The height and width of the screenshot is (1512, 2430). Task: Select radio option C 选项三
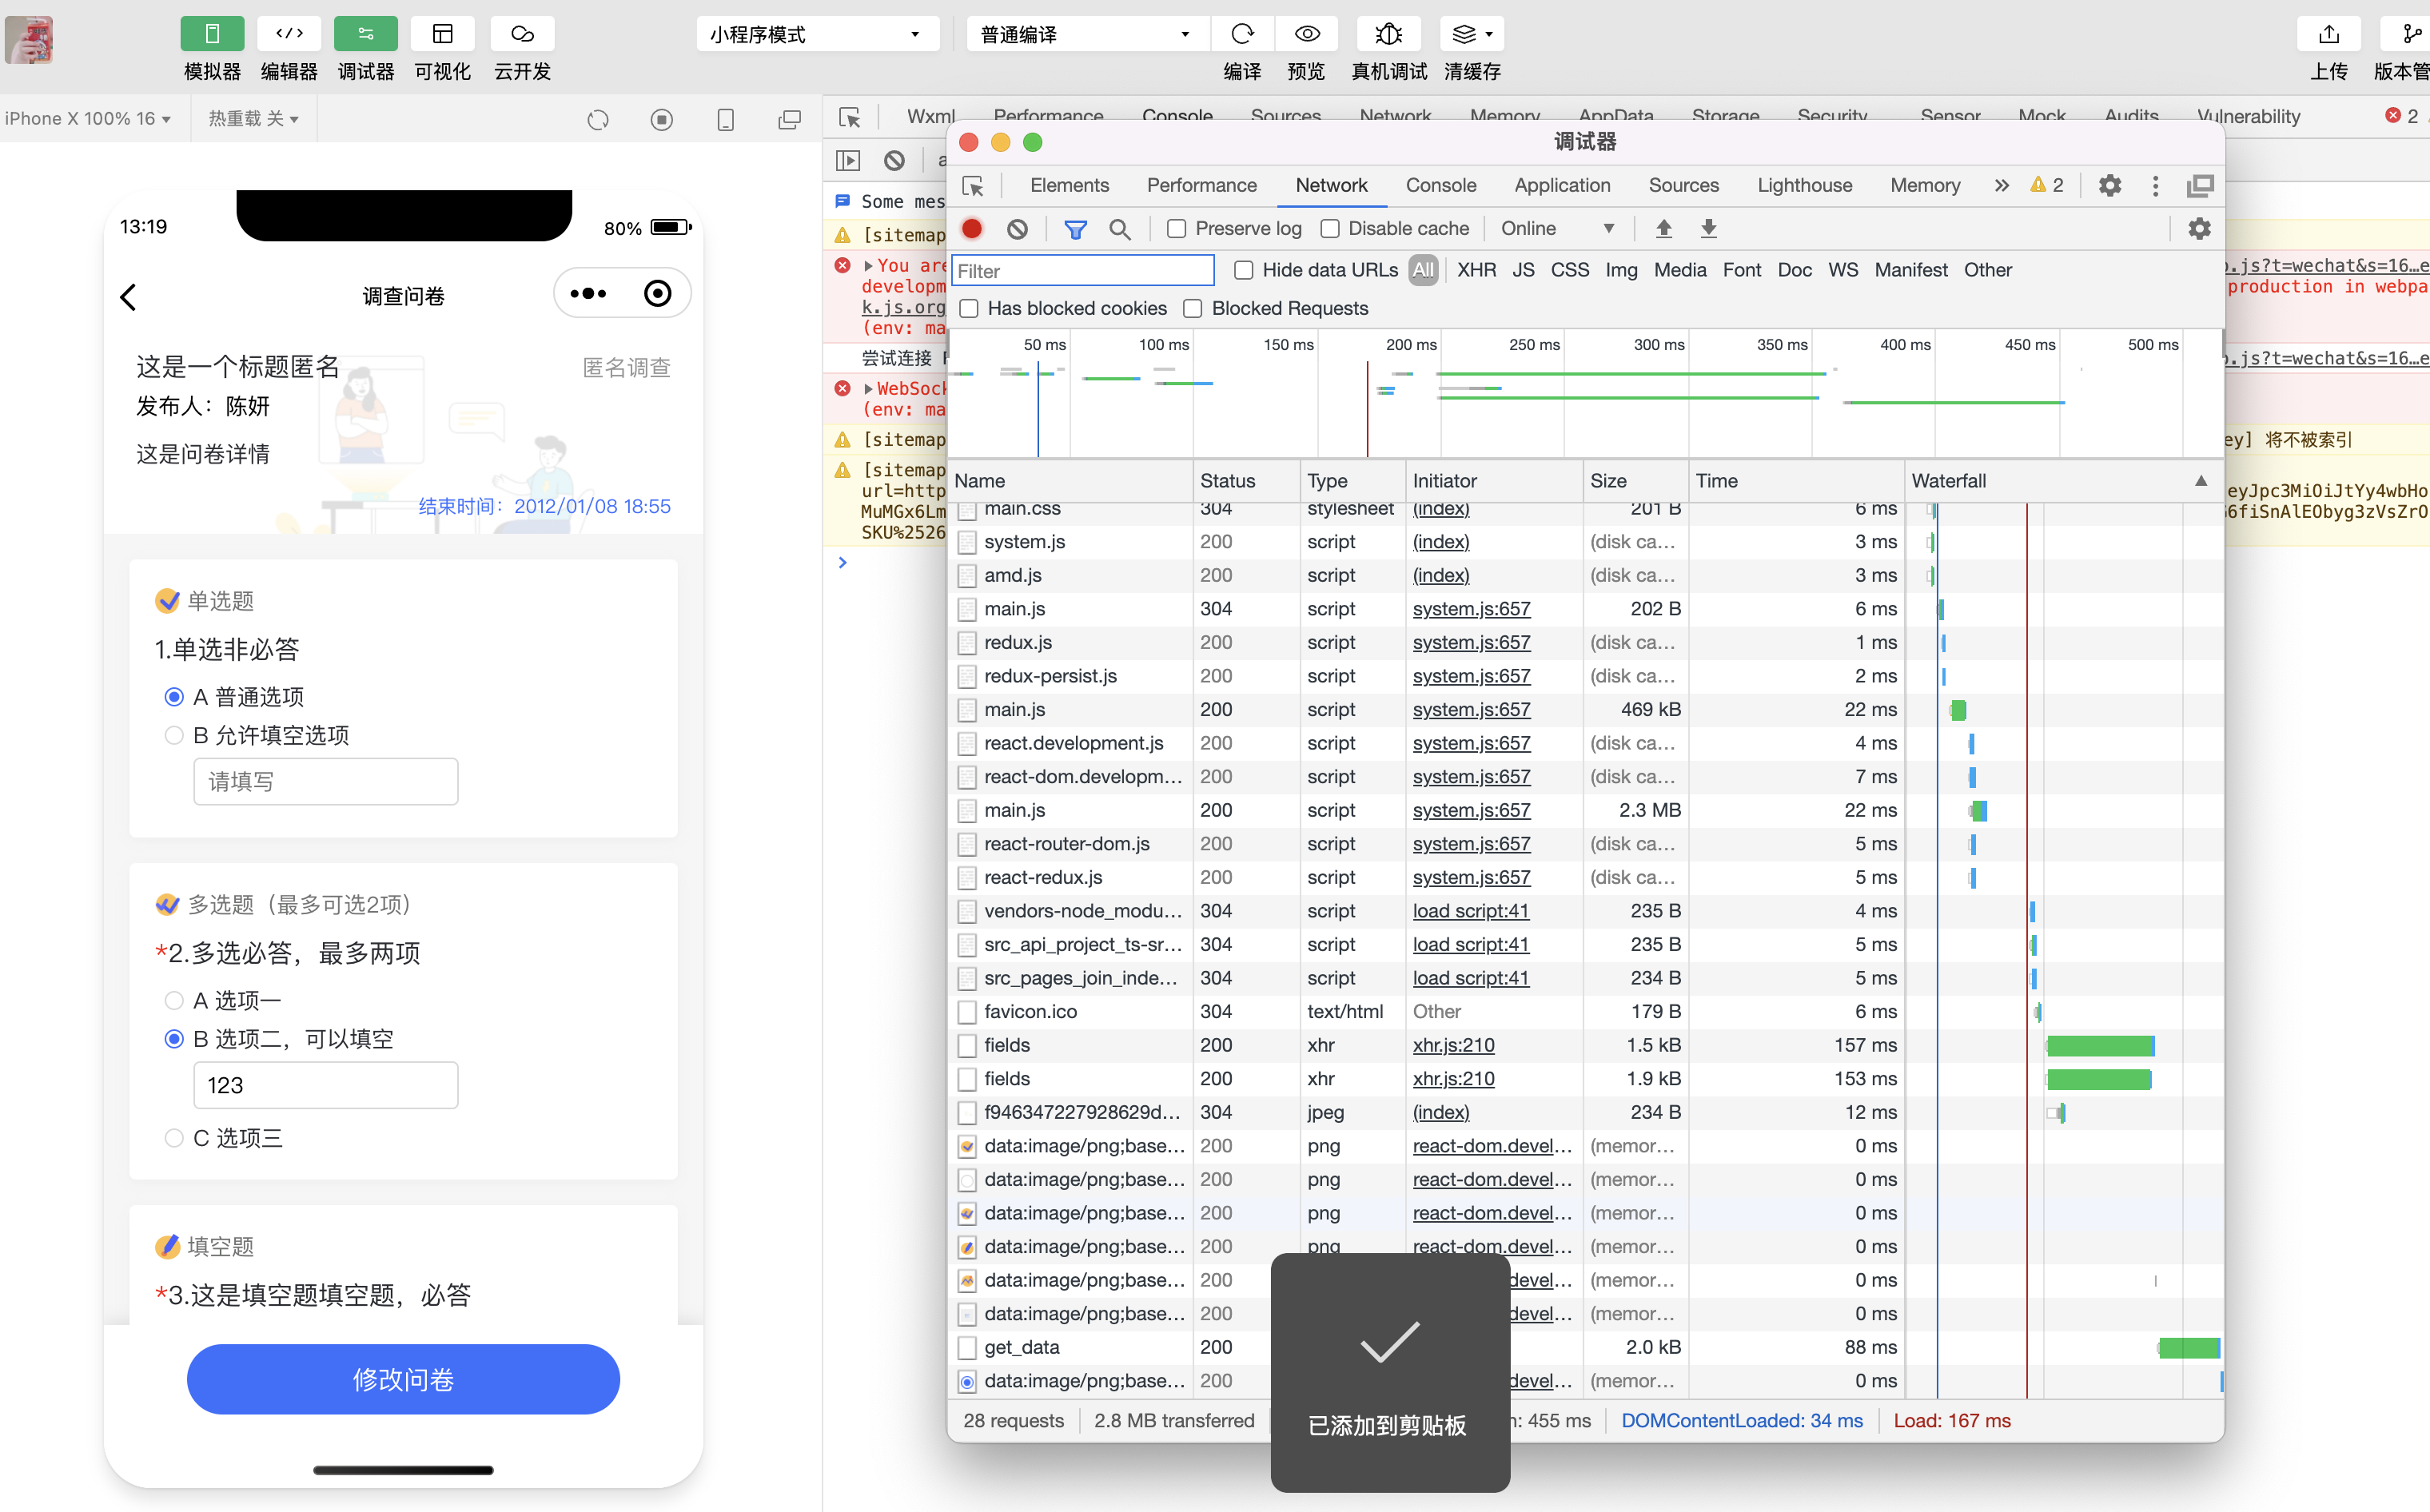click(x=174, y=1138)
